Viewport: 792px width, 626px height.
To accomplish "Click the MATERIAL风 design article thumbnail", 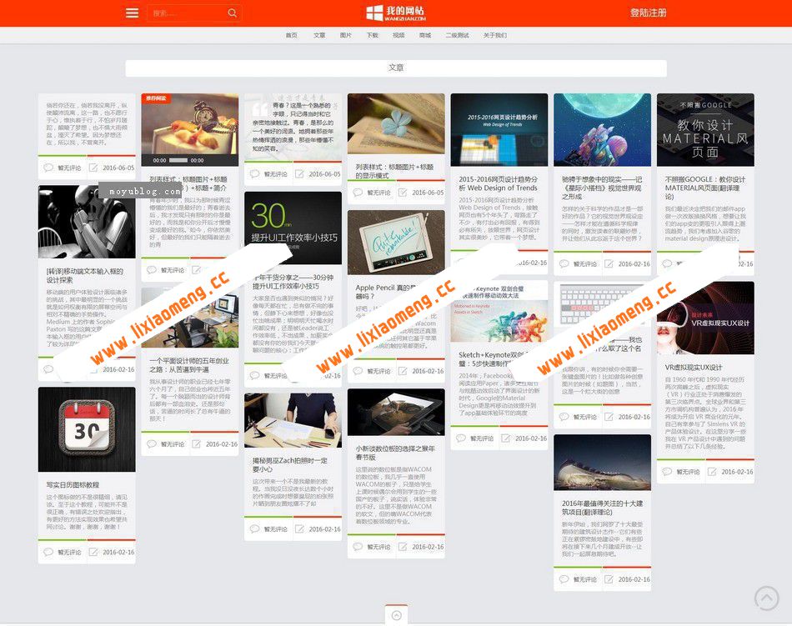I will click(705, 129).
